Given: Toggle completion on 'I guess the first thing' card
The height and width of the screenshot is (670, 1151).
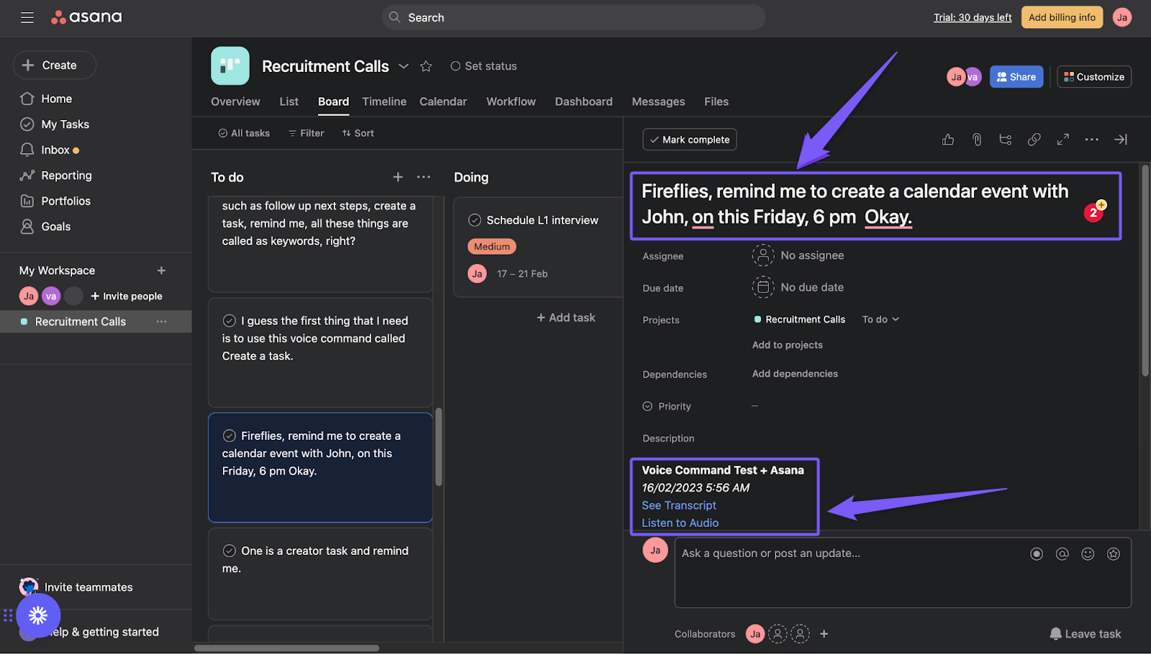Looking at the screenshot, I should 229,321.
